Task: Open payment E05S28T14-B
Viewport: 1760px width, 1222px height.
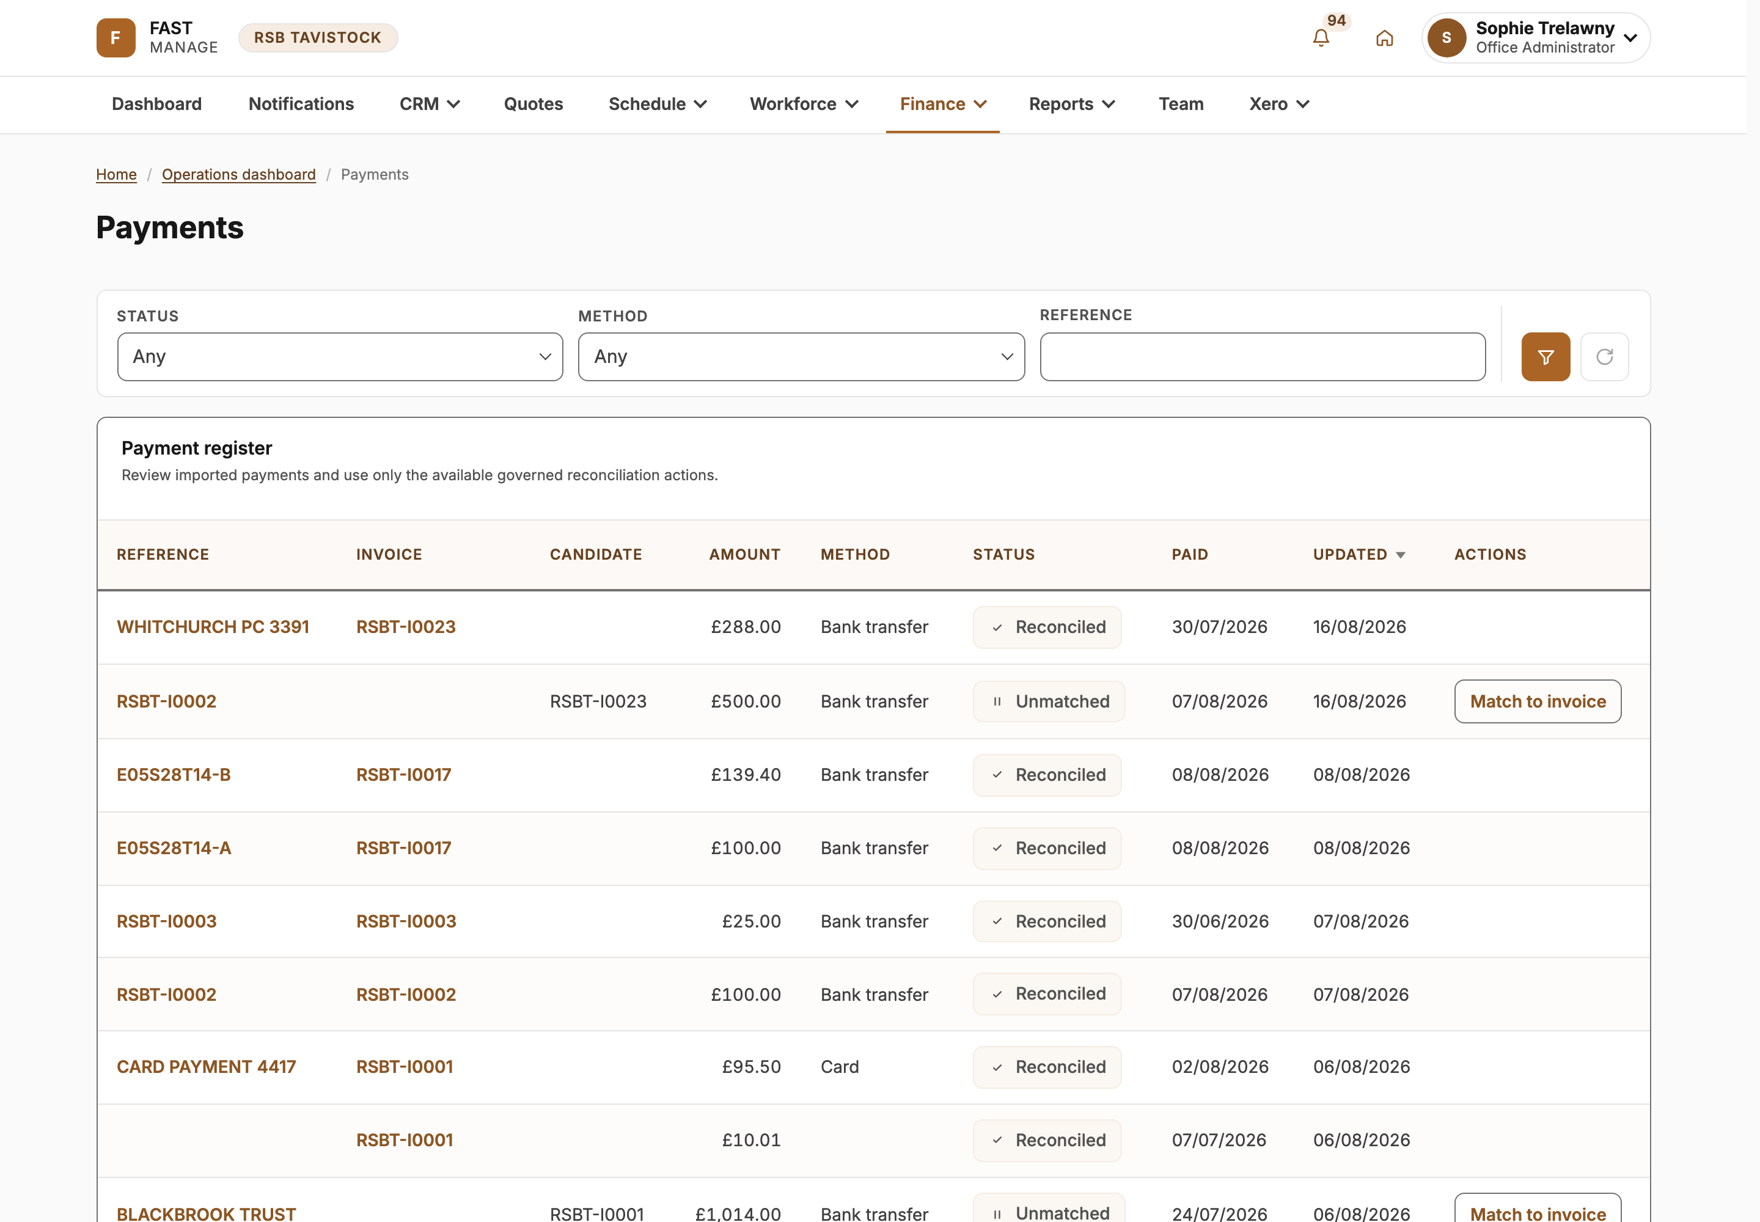Action: pyautogui.click(x=174, y=775)
